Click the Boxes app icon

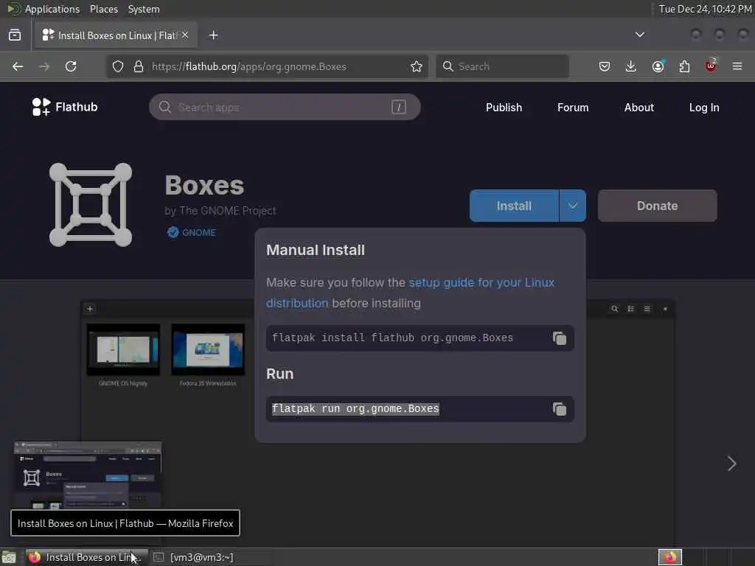[91, 205]
